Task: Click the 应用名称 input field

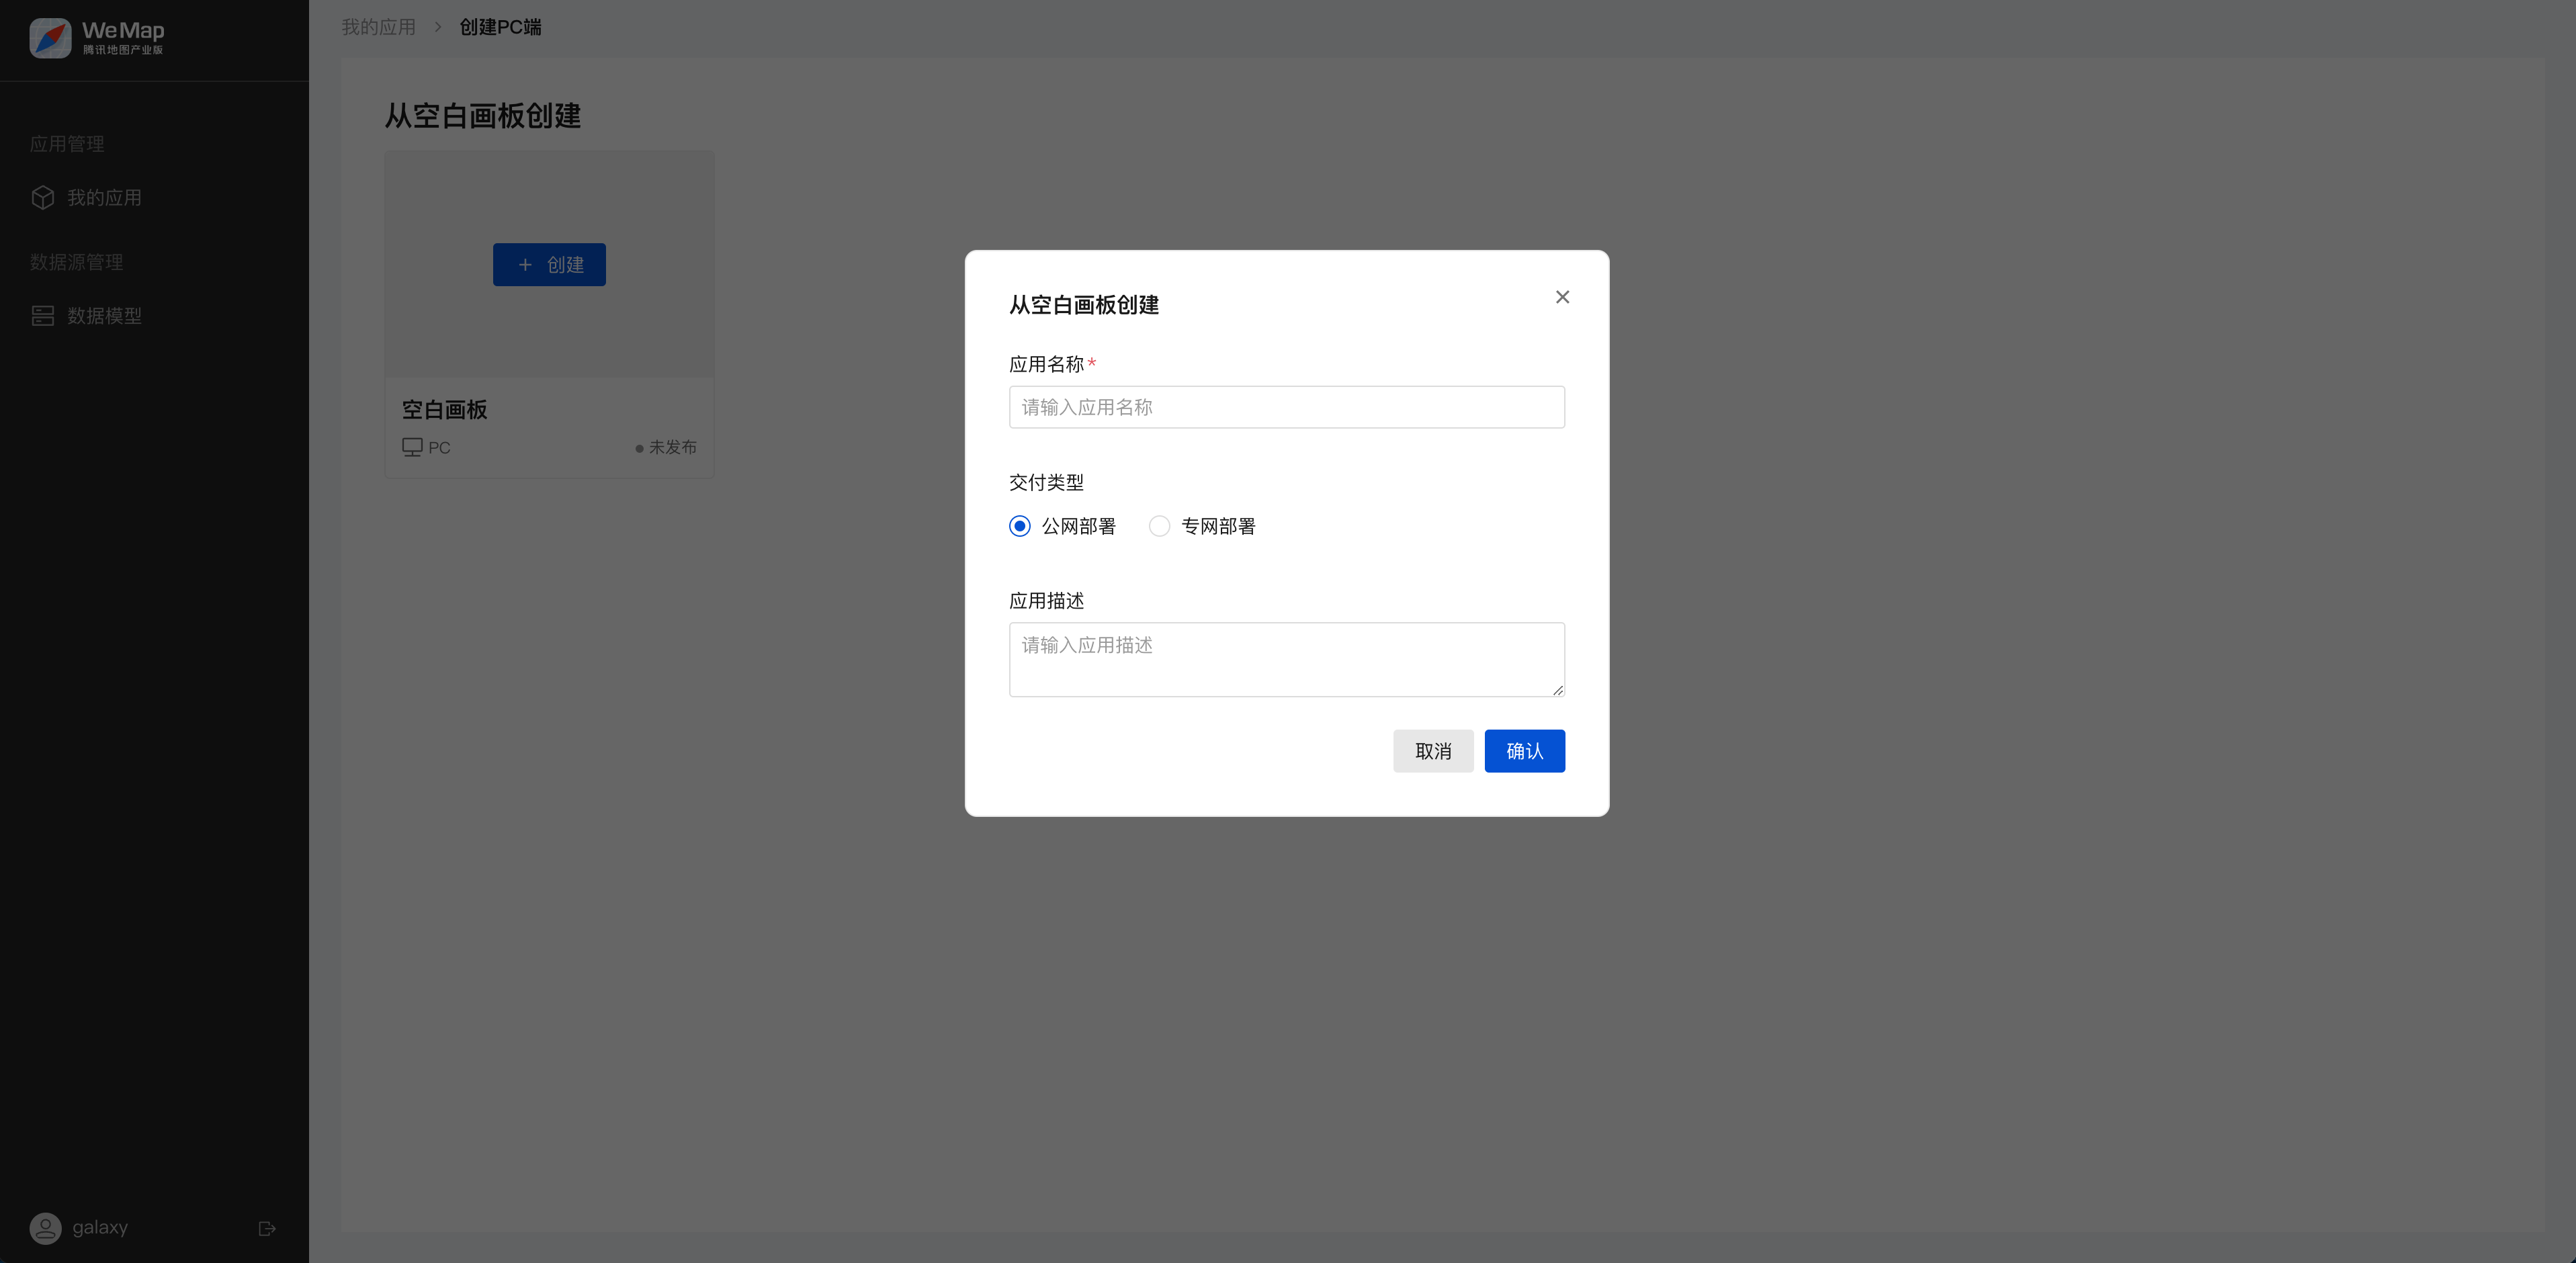Action: (x=1286, y=407)
